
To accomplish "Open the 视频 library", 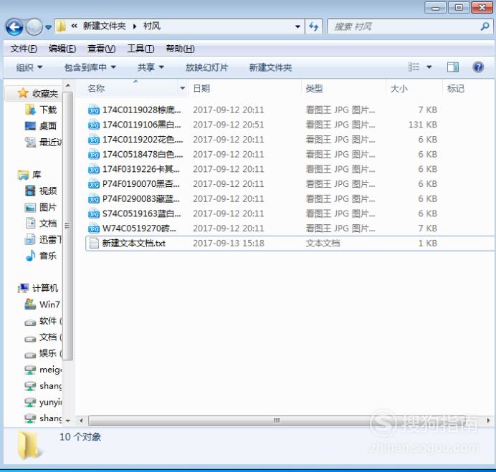I will tap(48, 191).
